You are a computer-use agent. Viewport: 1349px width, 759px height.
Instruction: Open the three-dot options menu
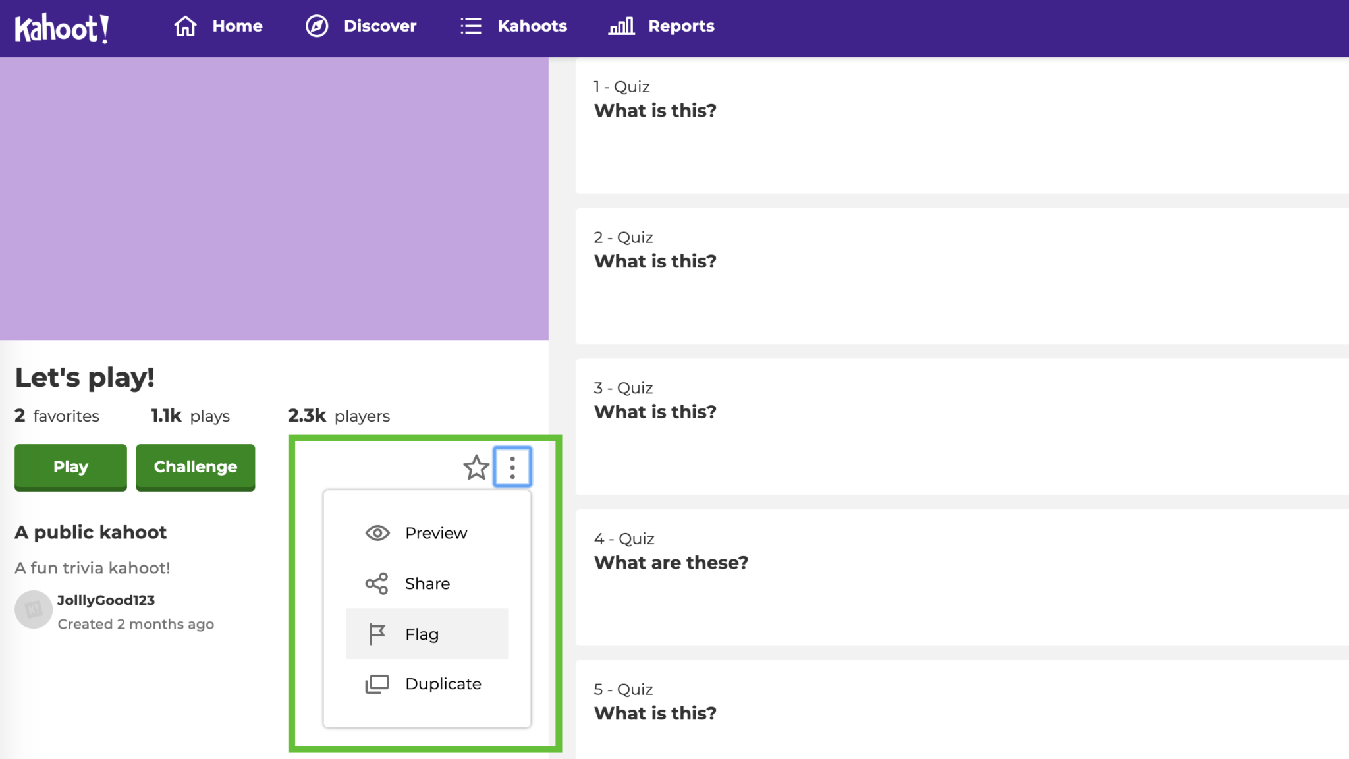point(512,466)
